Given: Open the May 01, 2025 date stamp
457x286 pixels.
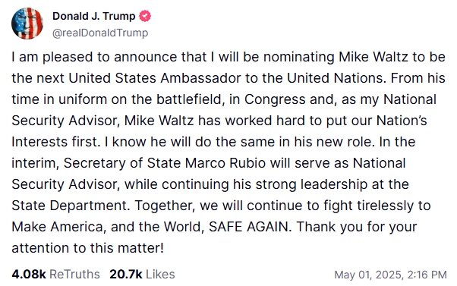Looking at the screenshot, I should click(369, 275).
